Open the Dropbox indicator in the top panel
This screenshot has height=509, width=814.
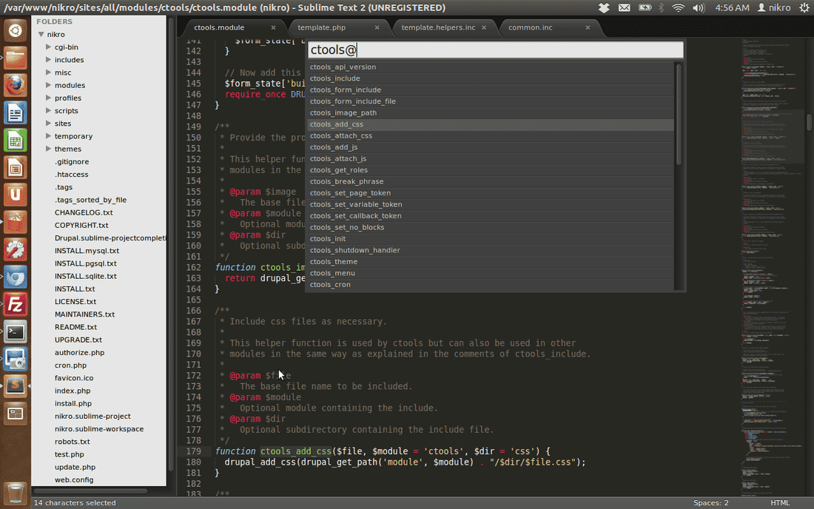pyautogui.click(x=604, y=8)
